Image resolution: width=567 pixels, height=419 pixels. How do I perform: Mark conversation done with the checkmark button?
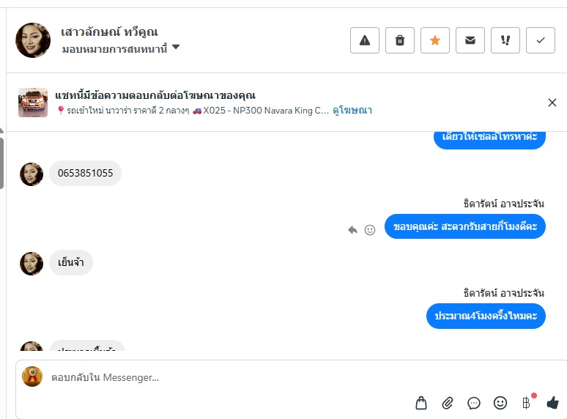(541, 40)
